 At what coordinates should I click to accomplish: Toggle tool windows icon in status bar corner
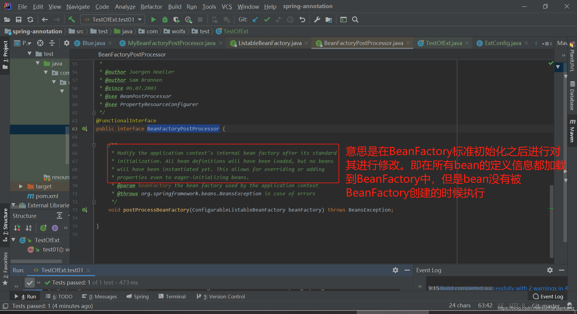point(5,306)
